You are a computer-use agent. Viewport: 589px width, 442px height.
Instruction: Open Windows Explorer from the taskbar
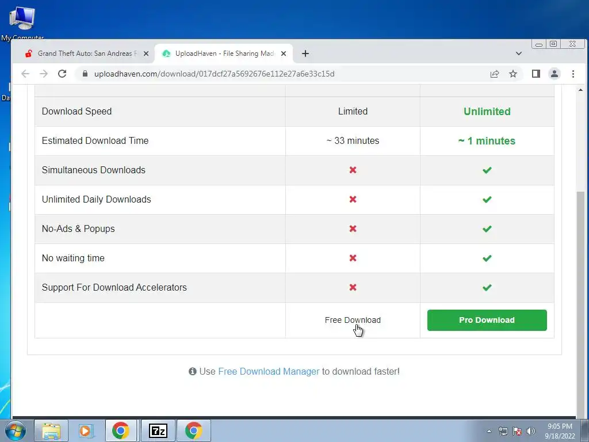point(51,430)
